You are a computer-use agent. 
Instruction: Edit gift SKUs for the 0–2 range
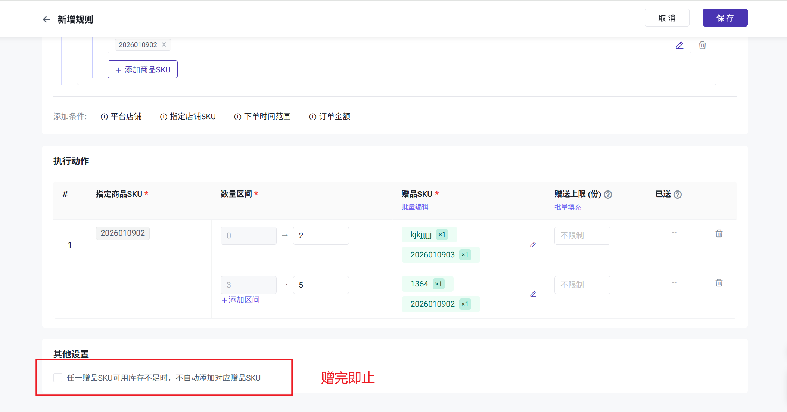[x=533, y=245]
